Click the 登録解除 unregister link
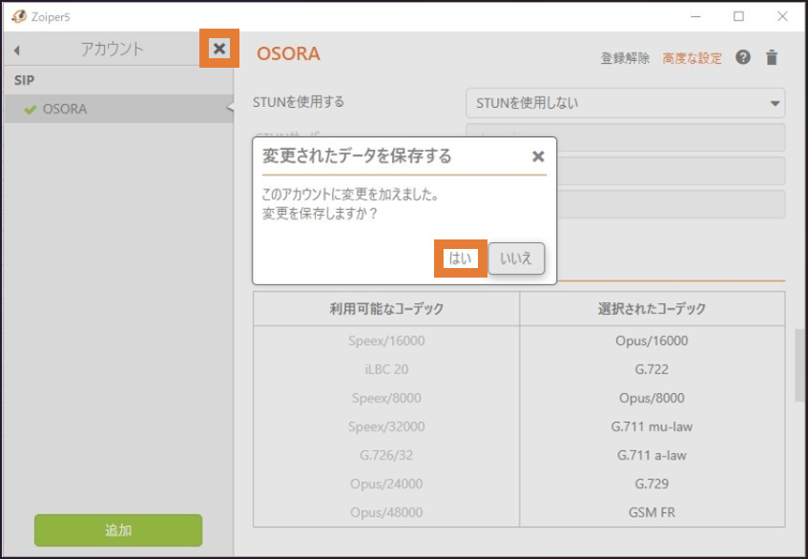The image size is (808, 559). click(x=625, y=58)
